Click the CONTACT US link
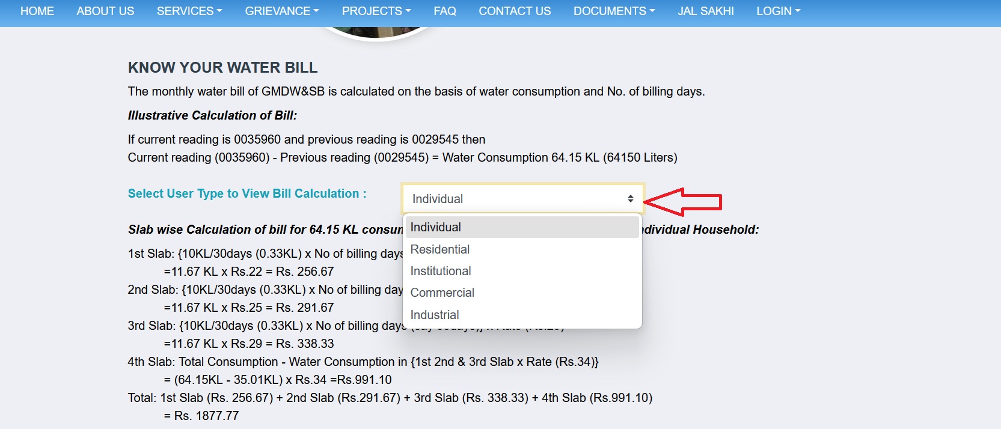Screen dimensions: 1001x429 pos(515,11)
